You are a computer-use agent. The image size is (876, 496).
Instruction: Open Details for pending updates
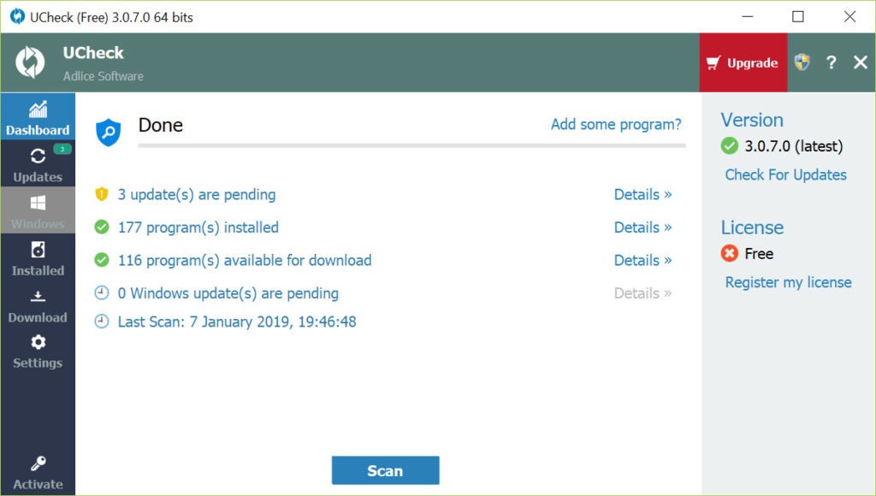(x=642, y=194)
